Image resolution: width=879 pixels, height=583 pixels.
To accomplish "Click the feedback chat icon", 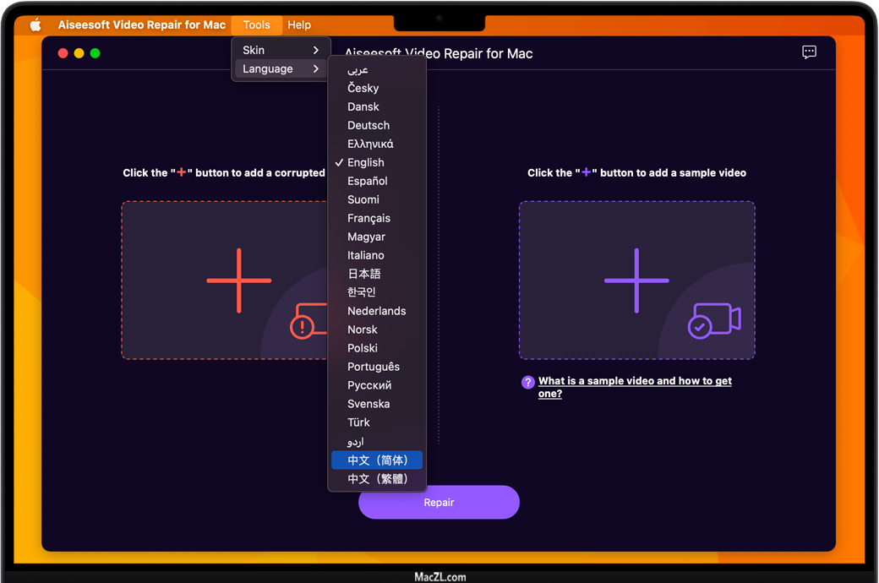I will [x=809, y=52].
